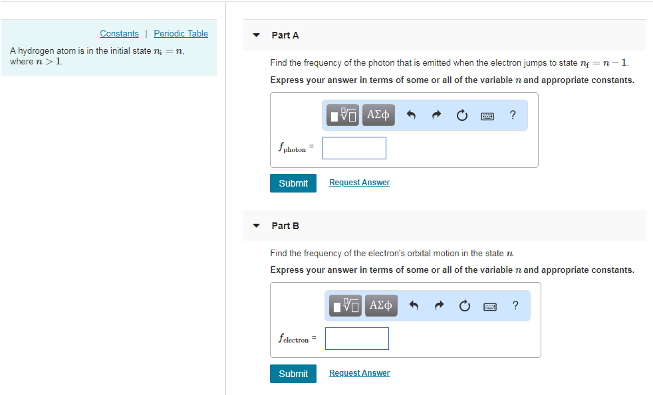Open the keyboard shortcuts in Part B
The image size is (653, 395).
pyautogui.click(x=489, y=305)
